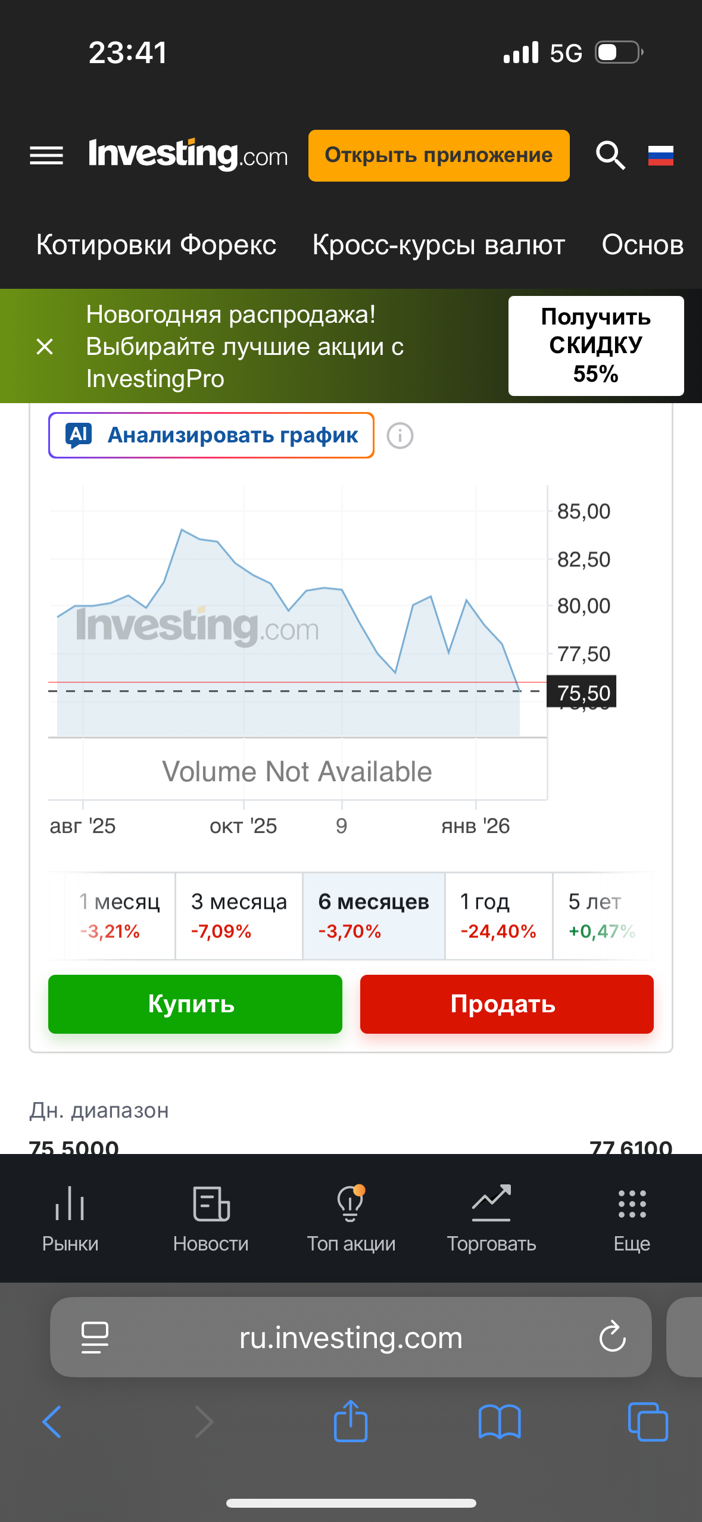Open the Торговать trade section
This screenshot has height=1522, width=702.
[x=491, y=1218]
